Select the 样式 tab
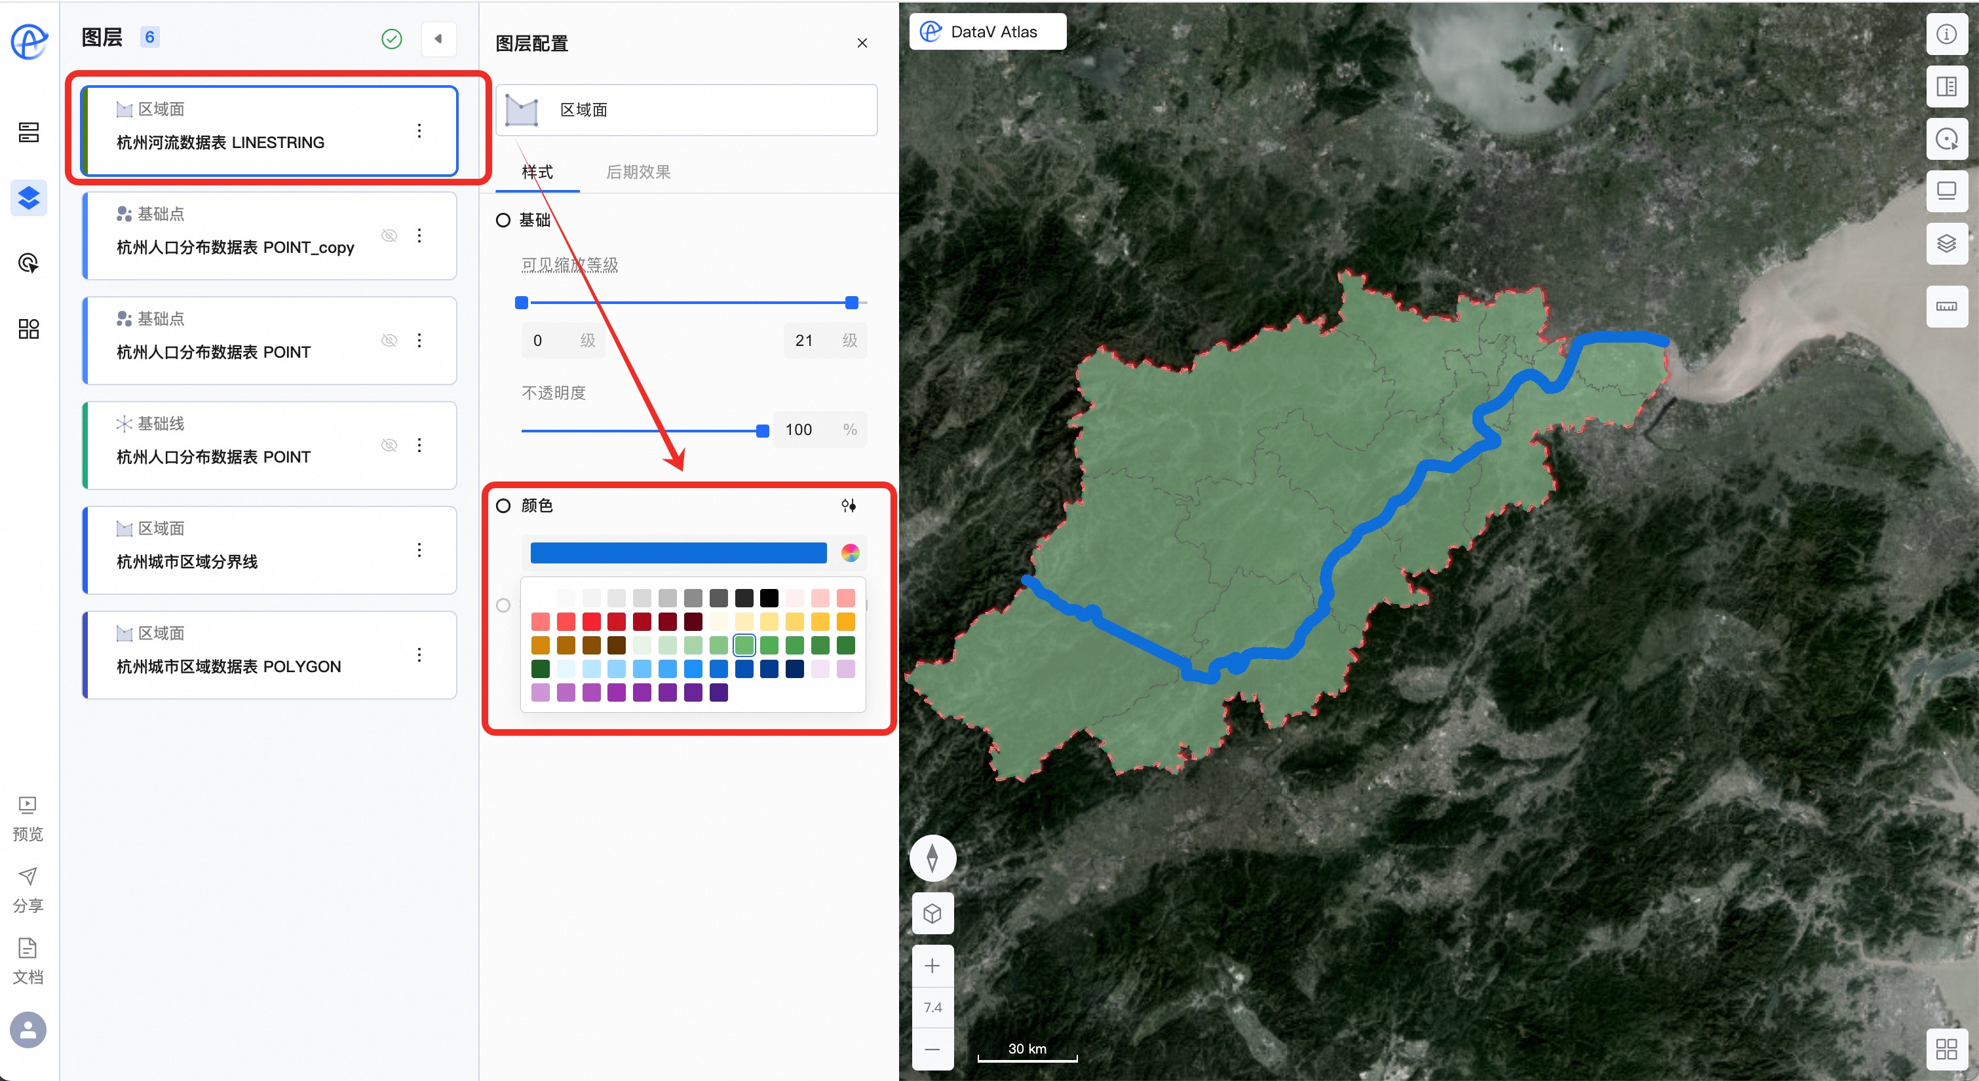The height and width of the screenshot is (1081, 1979). coord(537,172)
